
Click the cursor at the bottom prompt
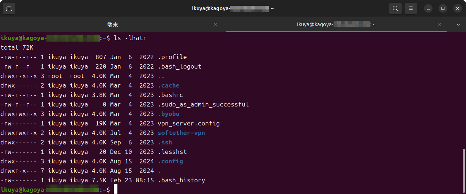[116, 189]
